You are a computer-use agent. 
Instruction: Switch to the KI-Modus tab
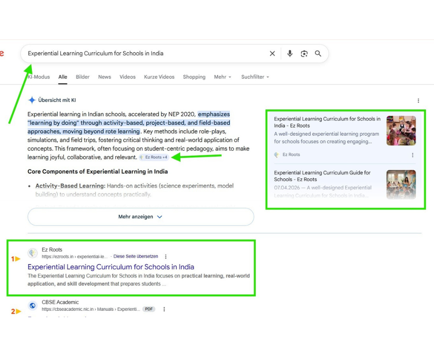(x=39, y=77)
